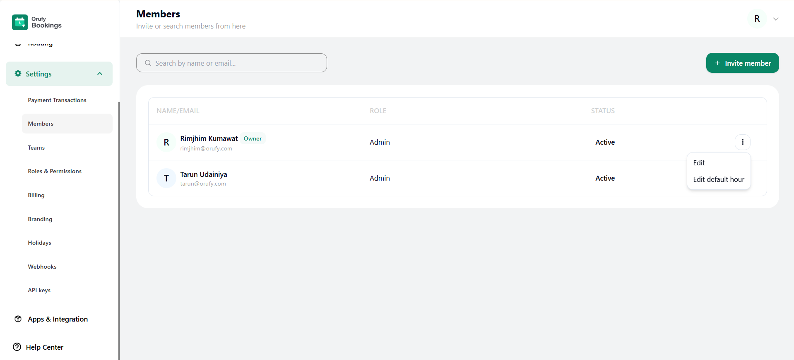Image resolution: width=794 pixels, height=360 pixels.
Task: Open Roles & Permissions page
Action: click(x=55, y=171)
